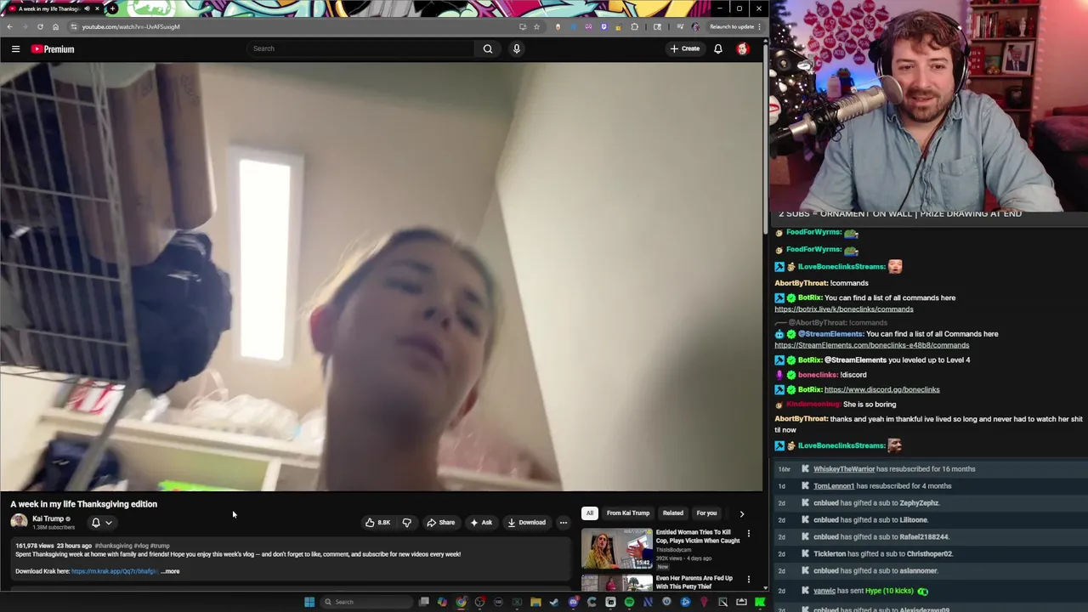Start voice search with the microphone icon
Screen dimensions: 1088x612
click(516, 48)
